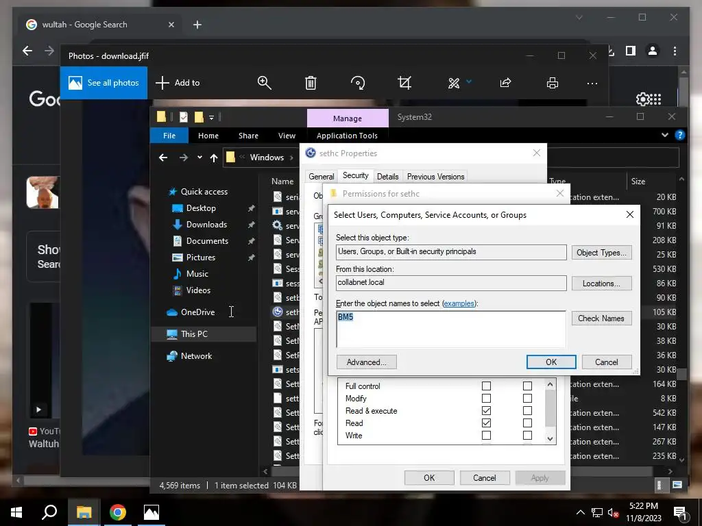Switch to Details tab in sethc Properties
The width and height of the screenshot is (702, 526).
(388, 176)
